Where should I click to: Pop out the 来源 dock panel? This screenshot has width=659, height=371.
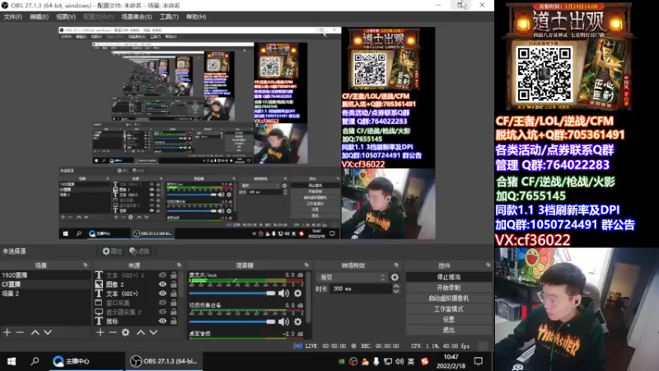coord(179,265)
